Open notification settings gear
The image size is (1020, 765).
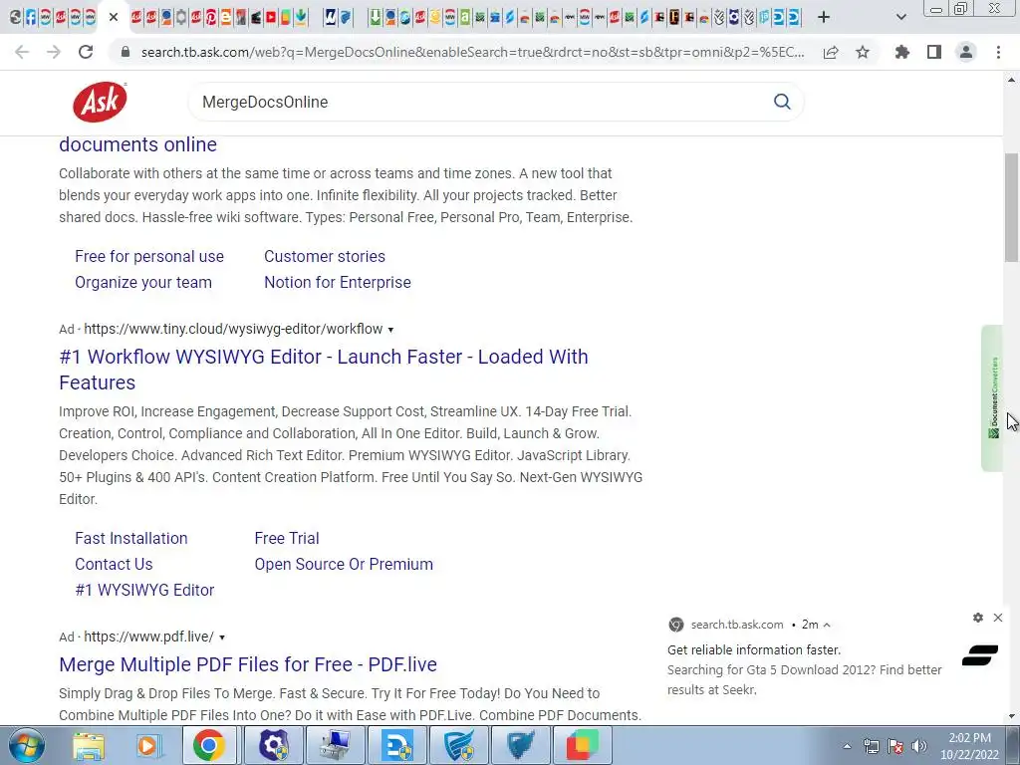(978, 618)
